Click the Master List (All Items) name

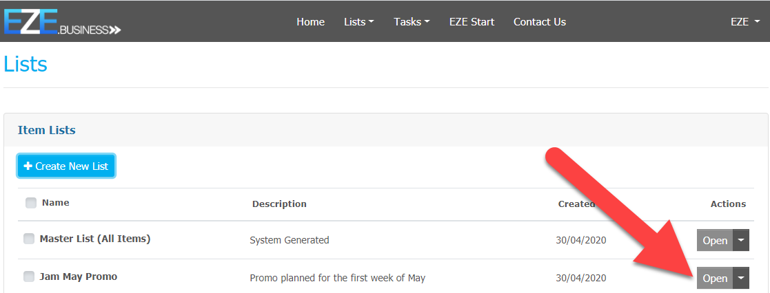[95, 239]
